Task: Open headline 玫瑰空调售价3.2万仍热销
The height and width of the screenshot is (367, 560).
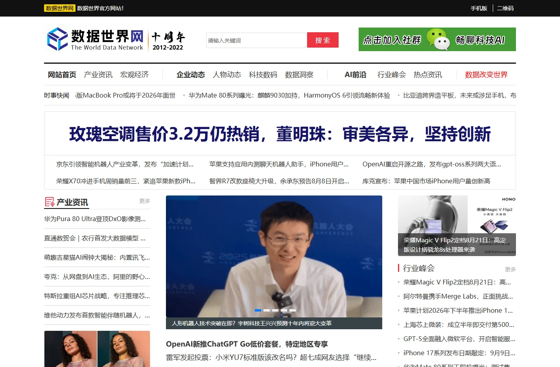Action: (280, 134)
